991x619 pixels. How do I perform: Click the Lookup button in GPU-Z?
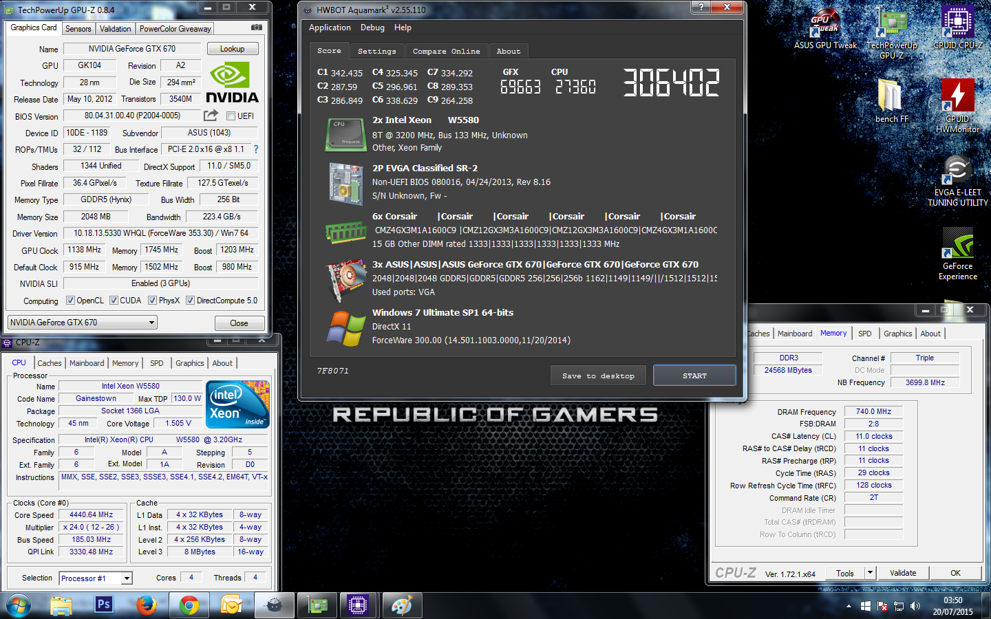click(232, 49)
